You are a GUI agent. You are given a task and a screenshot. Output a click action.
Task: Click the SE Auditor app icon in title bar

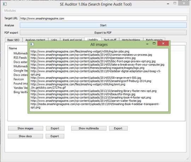pos(5,4)
